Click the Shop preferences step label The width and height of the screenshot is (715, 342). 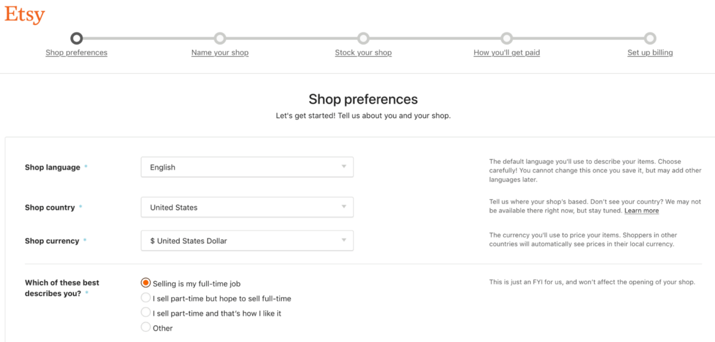coord(76,52)
